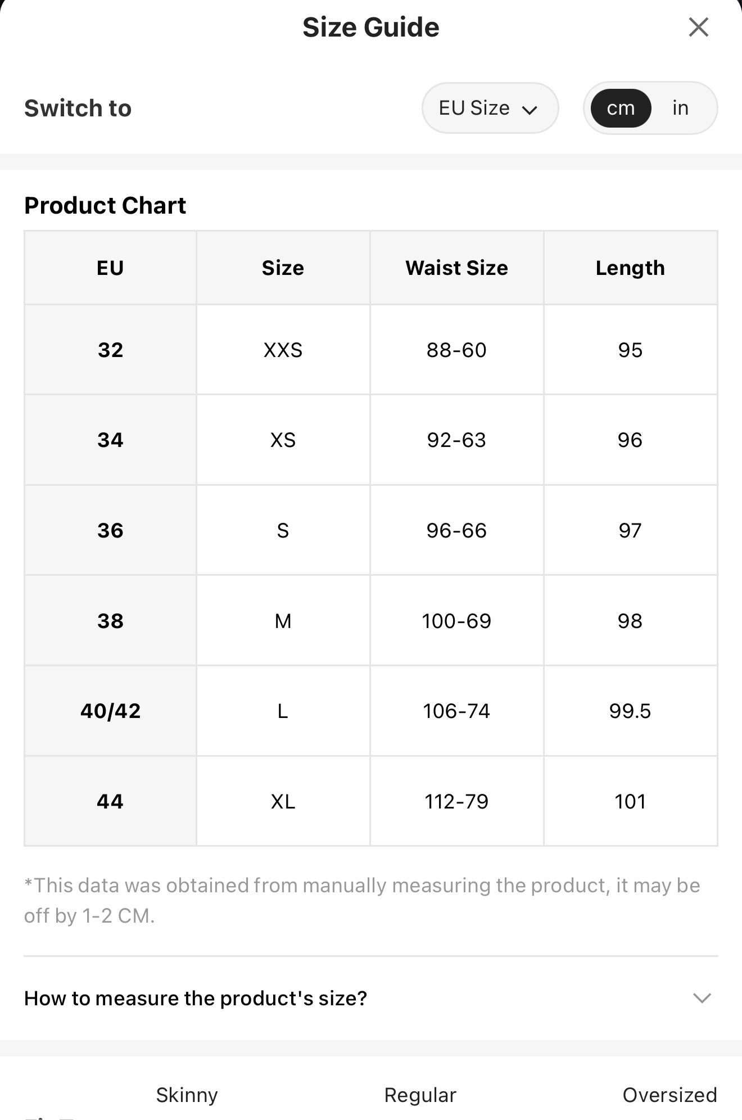Click the XL size cell
The image size is (742, 1120).
click(283, 801)
